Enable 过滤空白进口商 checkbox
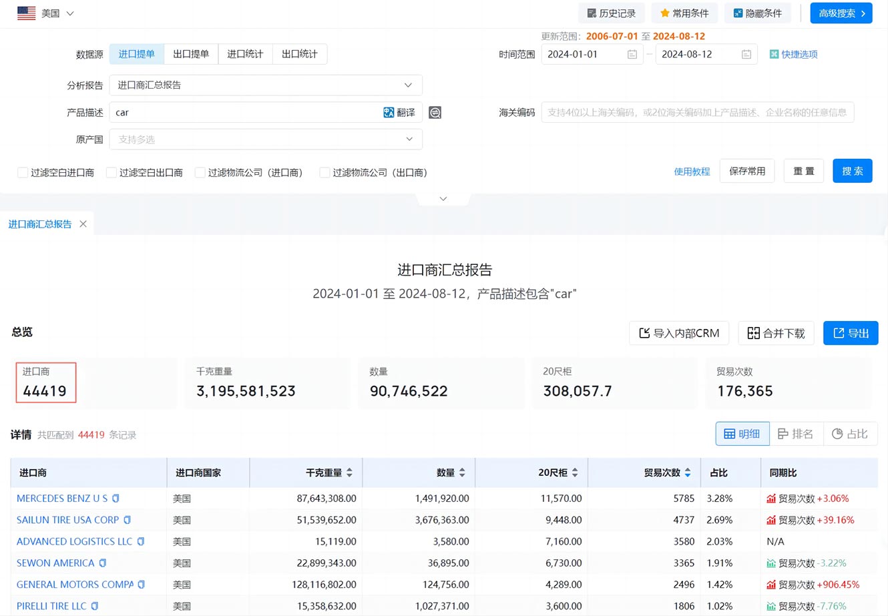This screenshot has width=888, height=616. tap(23, 173)
